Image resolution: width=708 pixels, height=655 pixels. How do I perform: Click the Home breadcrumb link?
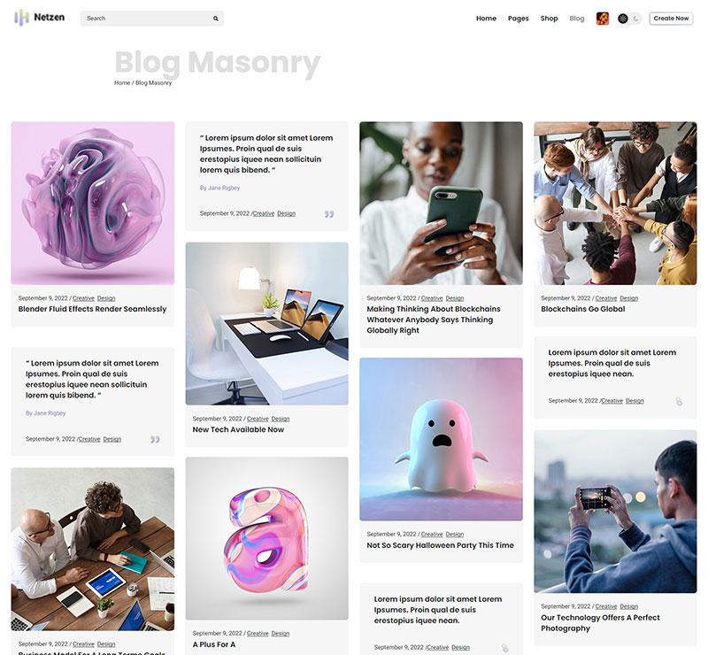[122, 82]
